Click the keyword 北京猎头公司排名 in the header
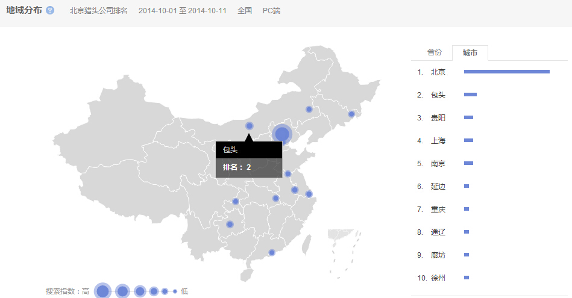The width and height of the screenshot is (572, 298). coord(99,11)
